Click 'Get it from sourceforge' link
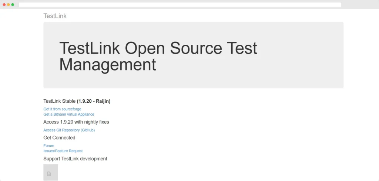 (62, 109)
